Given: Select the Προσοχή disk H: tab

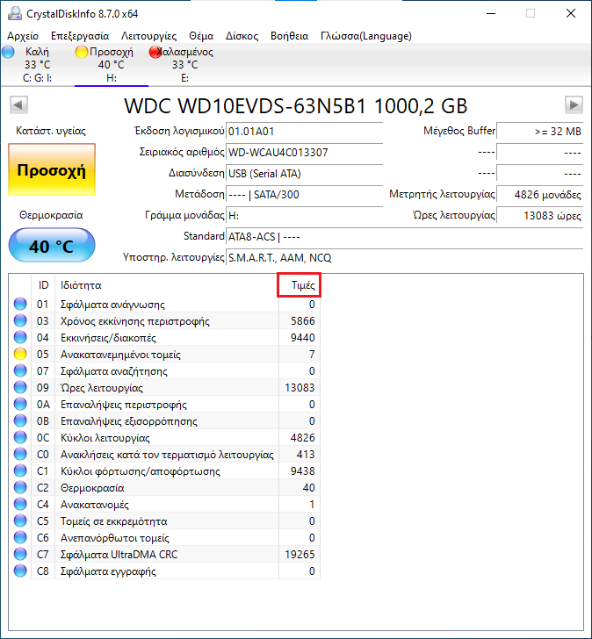Looking at the screenshot, I should (x=112, y=64).
